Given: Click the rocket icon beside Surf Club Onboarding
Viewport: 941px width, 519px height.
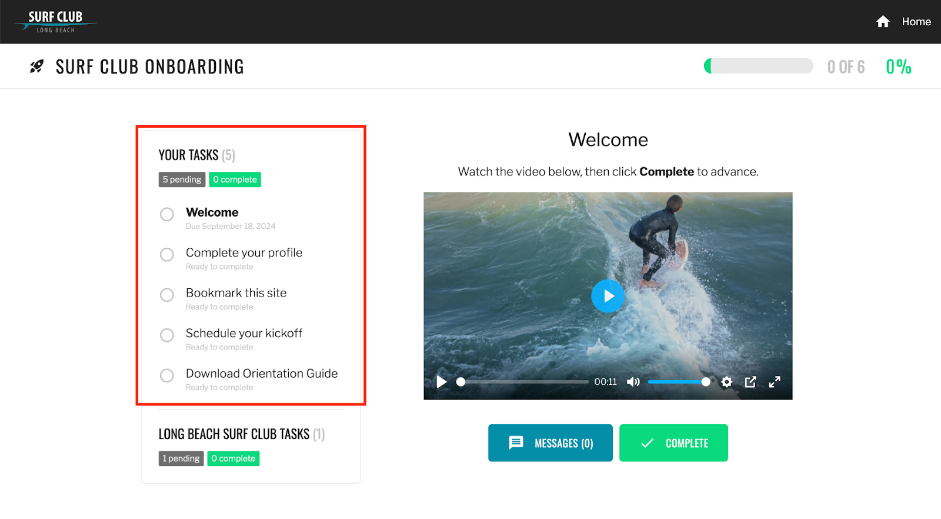Looking at the screenshot, I should [36, 66].
